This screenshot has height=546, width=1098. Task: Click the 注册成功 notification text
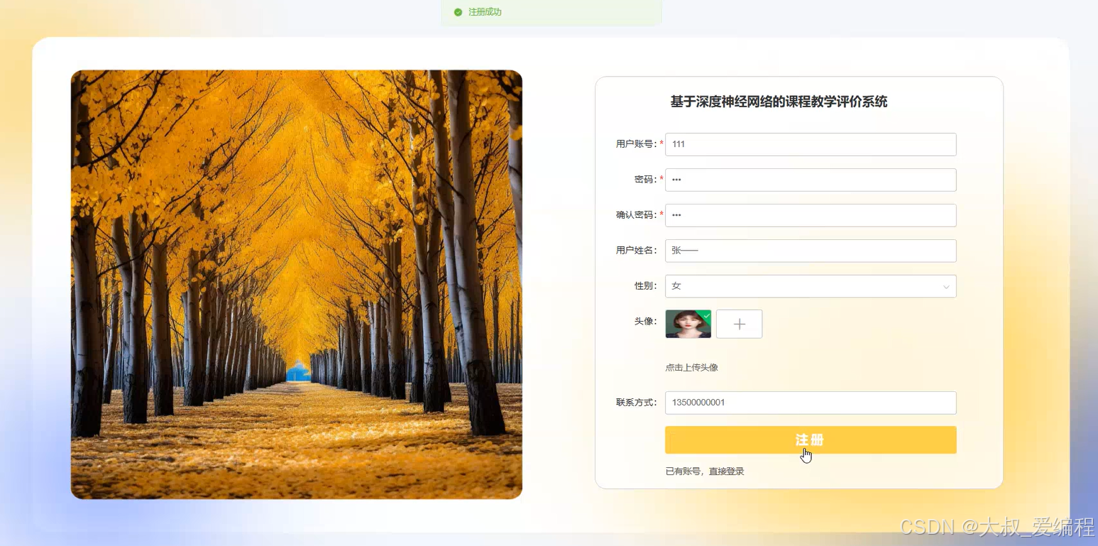tap(485, 12)
